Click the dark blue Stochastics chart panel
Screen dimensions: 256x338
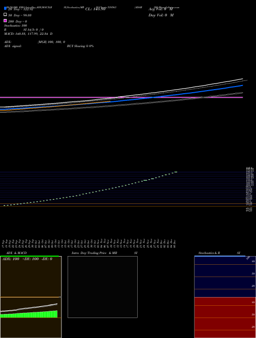(225, 277)
